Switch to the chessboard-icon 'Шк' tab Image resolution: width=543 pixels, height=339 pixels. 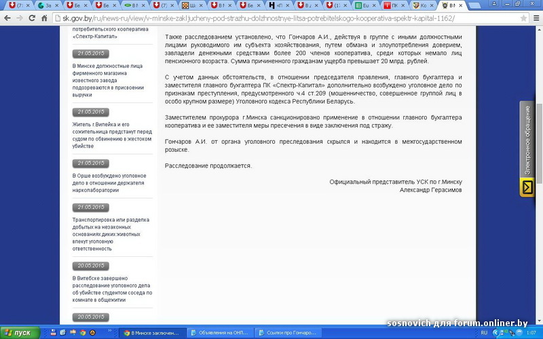click(x=193, y=5)
